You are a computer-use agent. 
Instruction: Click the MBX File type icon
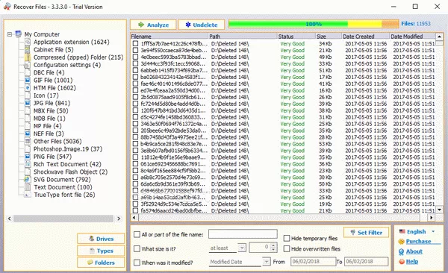coord(28,111)
